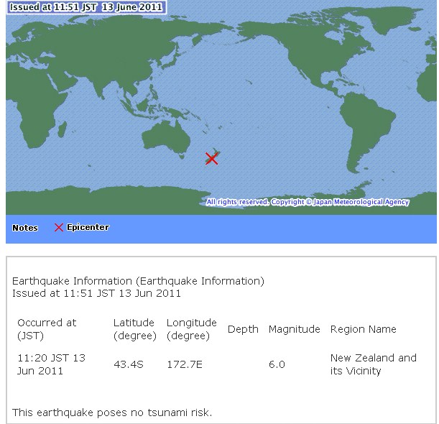Click the Epicenter legend label
Image resolution: width=439 pixels, height=424 pixels.
[x=88, y=228]
